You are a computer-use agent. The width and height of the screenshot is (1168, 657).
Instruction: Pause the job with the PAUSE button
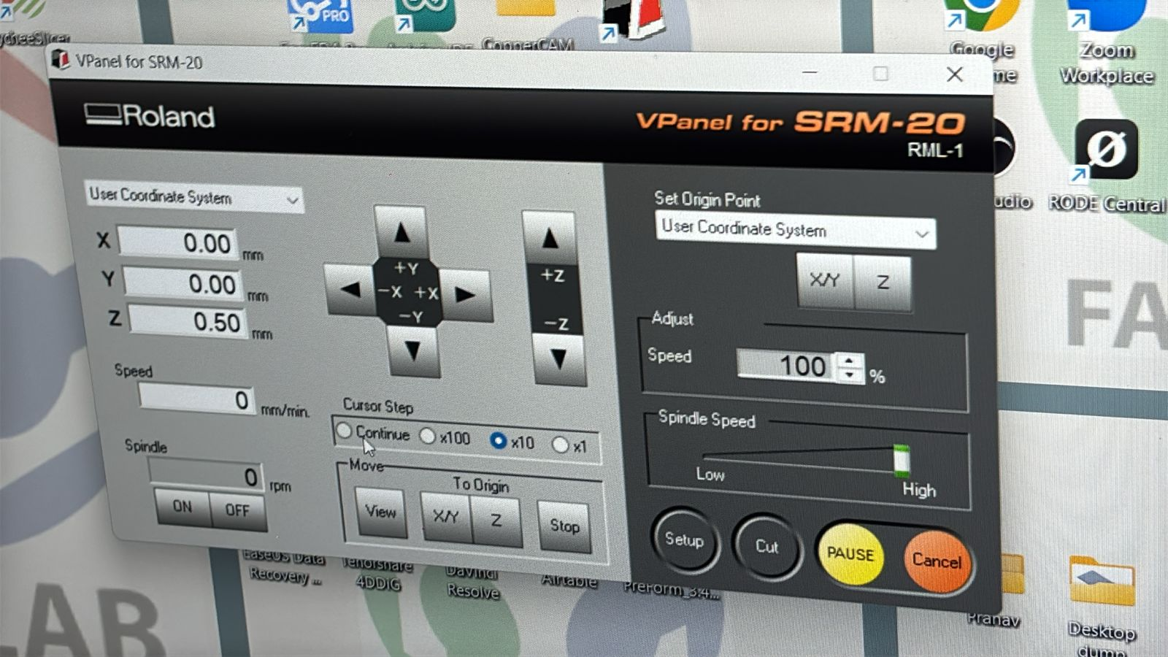(x=850, y=555)
